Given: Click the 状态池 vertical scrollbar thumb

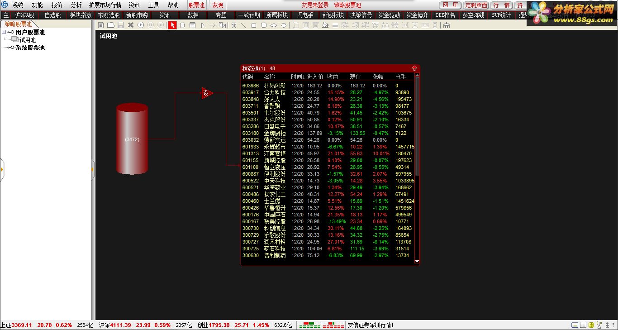Looking at the screenshot, I should tap(417, 127).
